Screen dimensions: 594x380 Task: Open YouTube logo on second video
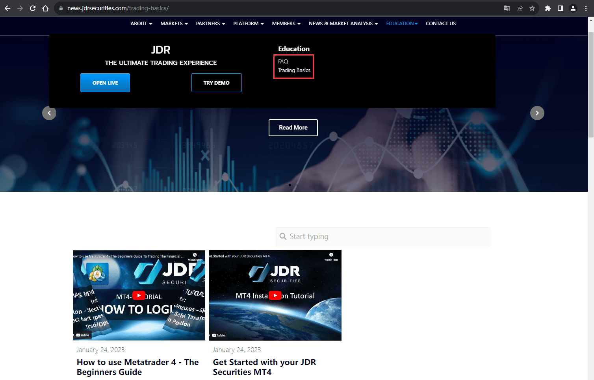(x=219, y=336)
